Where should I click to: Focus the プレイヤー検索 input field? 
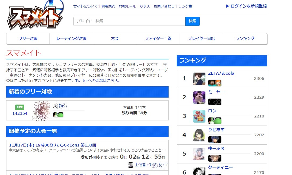pyautogui.click(x=129, y=21)
